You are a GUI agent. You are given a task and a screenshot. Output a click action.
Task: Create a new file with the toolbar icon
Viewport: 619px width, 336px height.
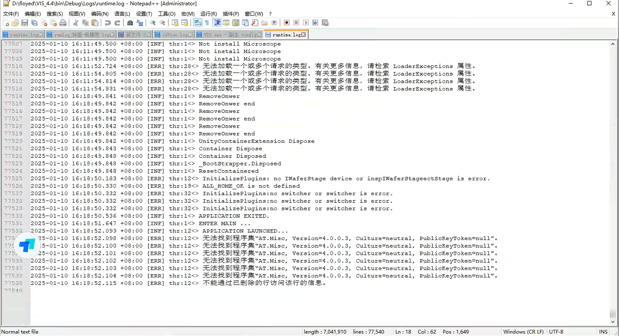click(6, 23)
